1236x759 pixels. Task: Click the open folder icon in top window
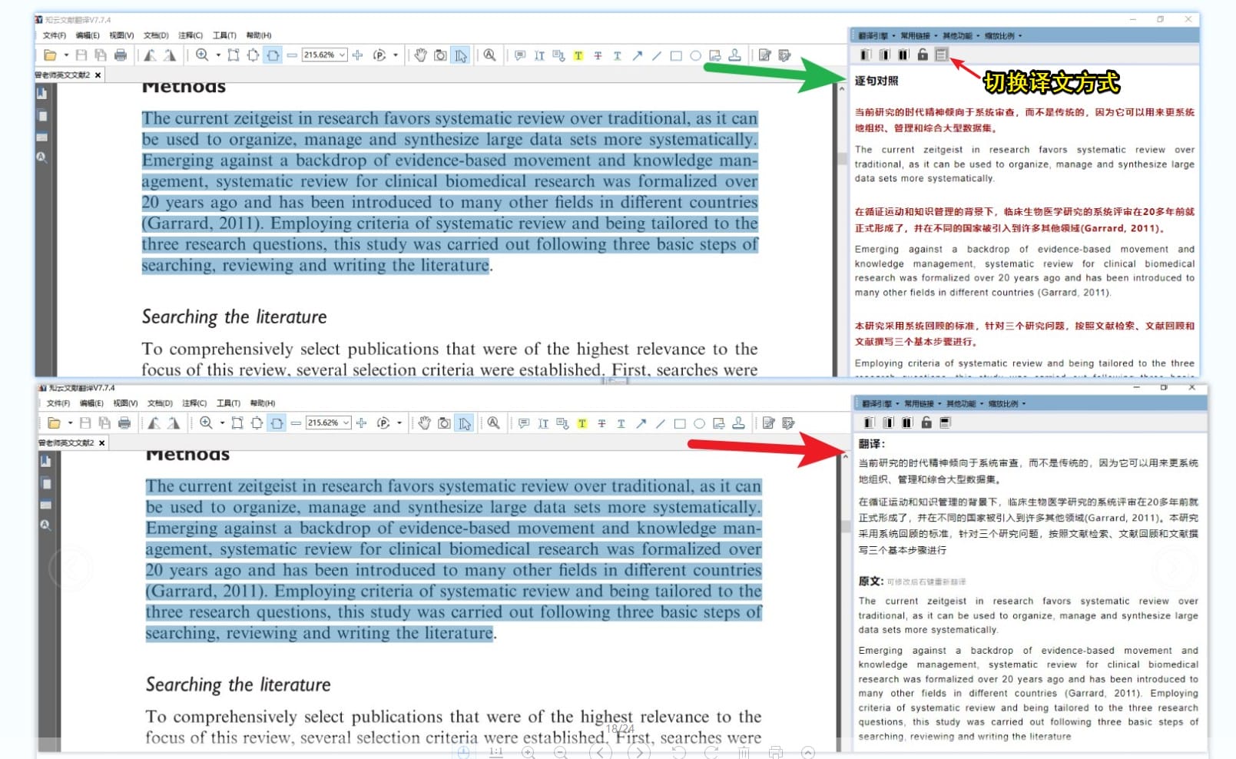click(x=50, y=55)
